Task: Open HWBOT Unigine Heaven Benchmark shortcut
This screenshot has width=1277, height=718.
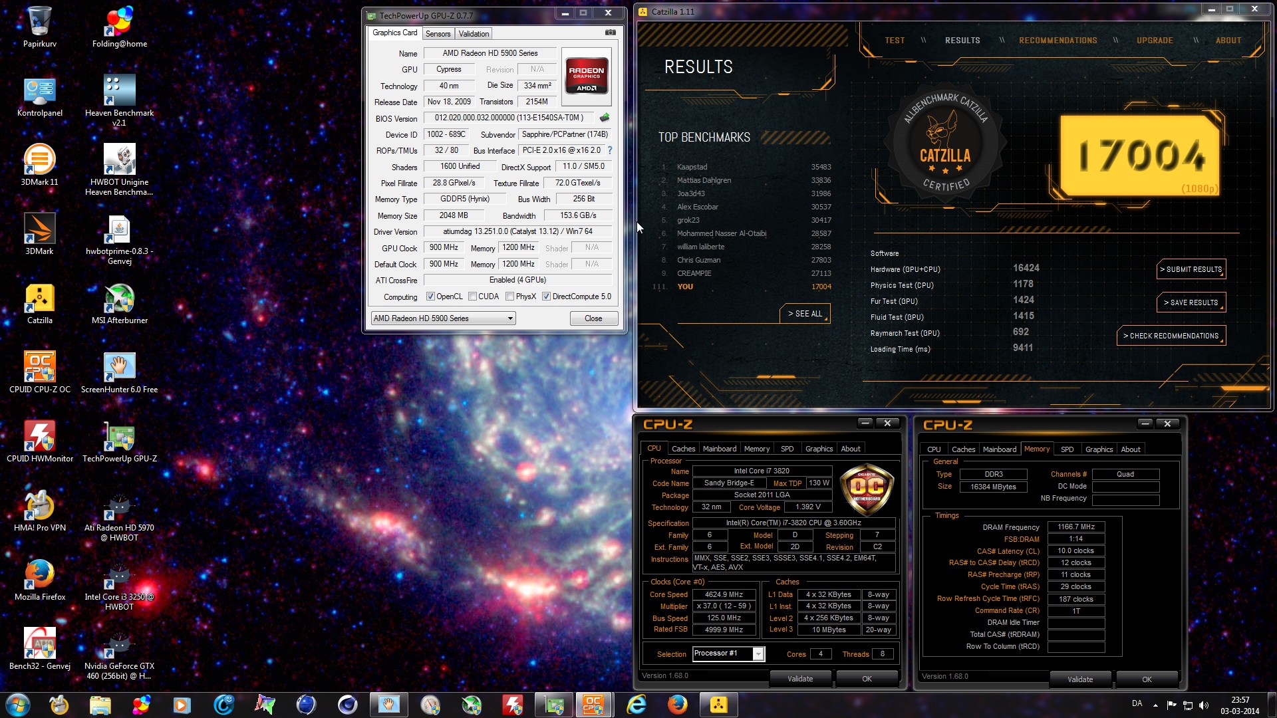Action: (x=120, y=170)
